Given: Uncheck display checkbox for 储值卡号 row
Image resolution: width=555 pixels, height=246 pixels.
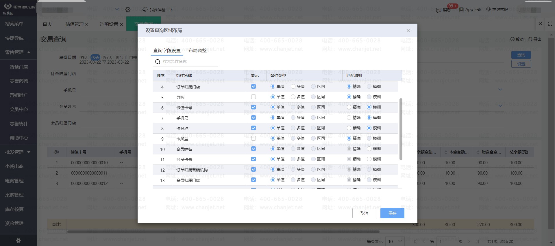Looking at the screenshot, I should (x=254, y=107).
